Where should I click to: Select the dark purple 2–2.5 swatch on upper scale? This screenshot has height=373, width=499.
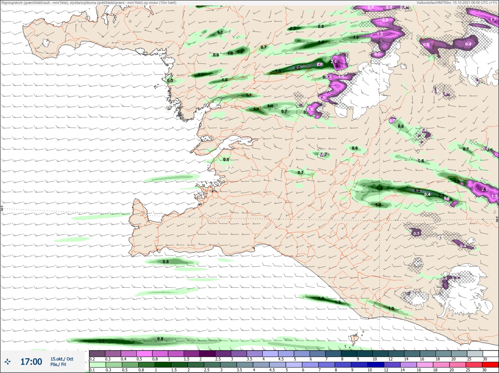tap(208, 354)
